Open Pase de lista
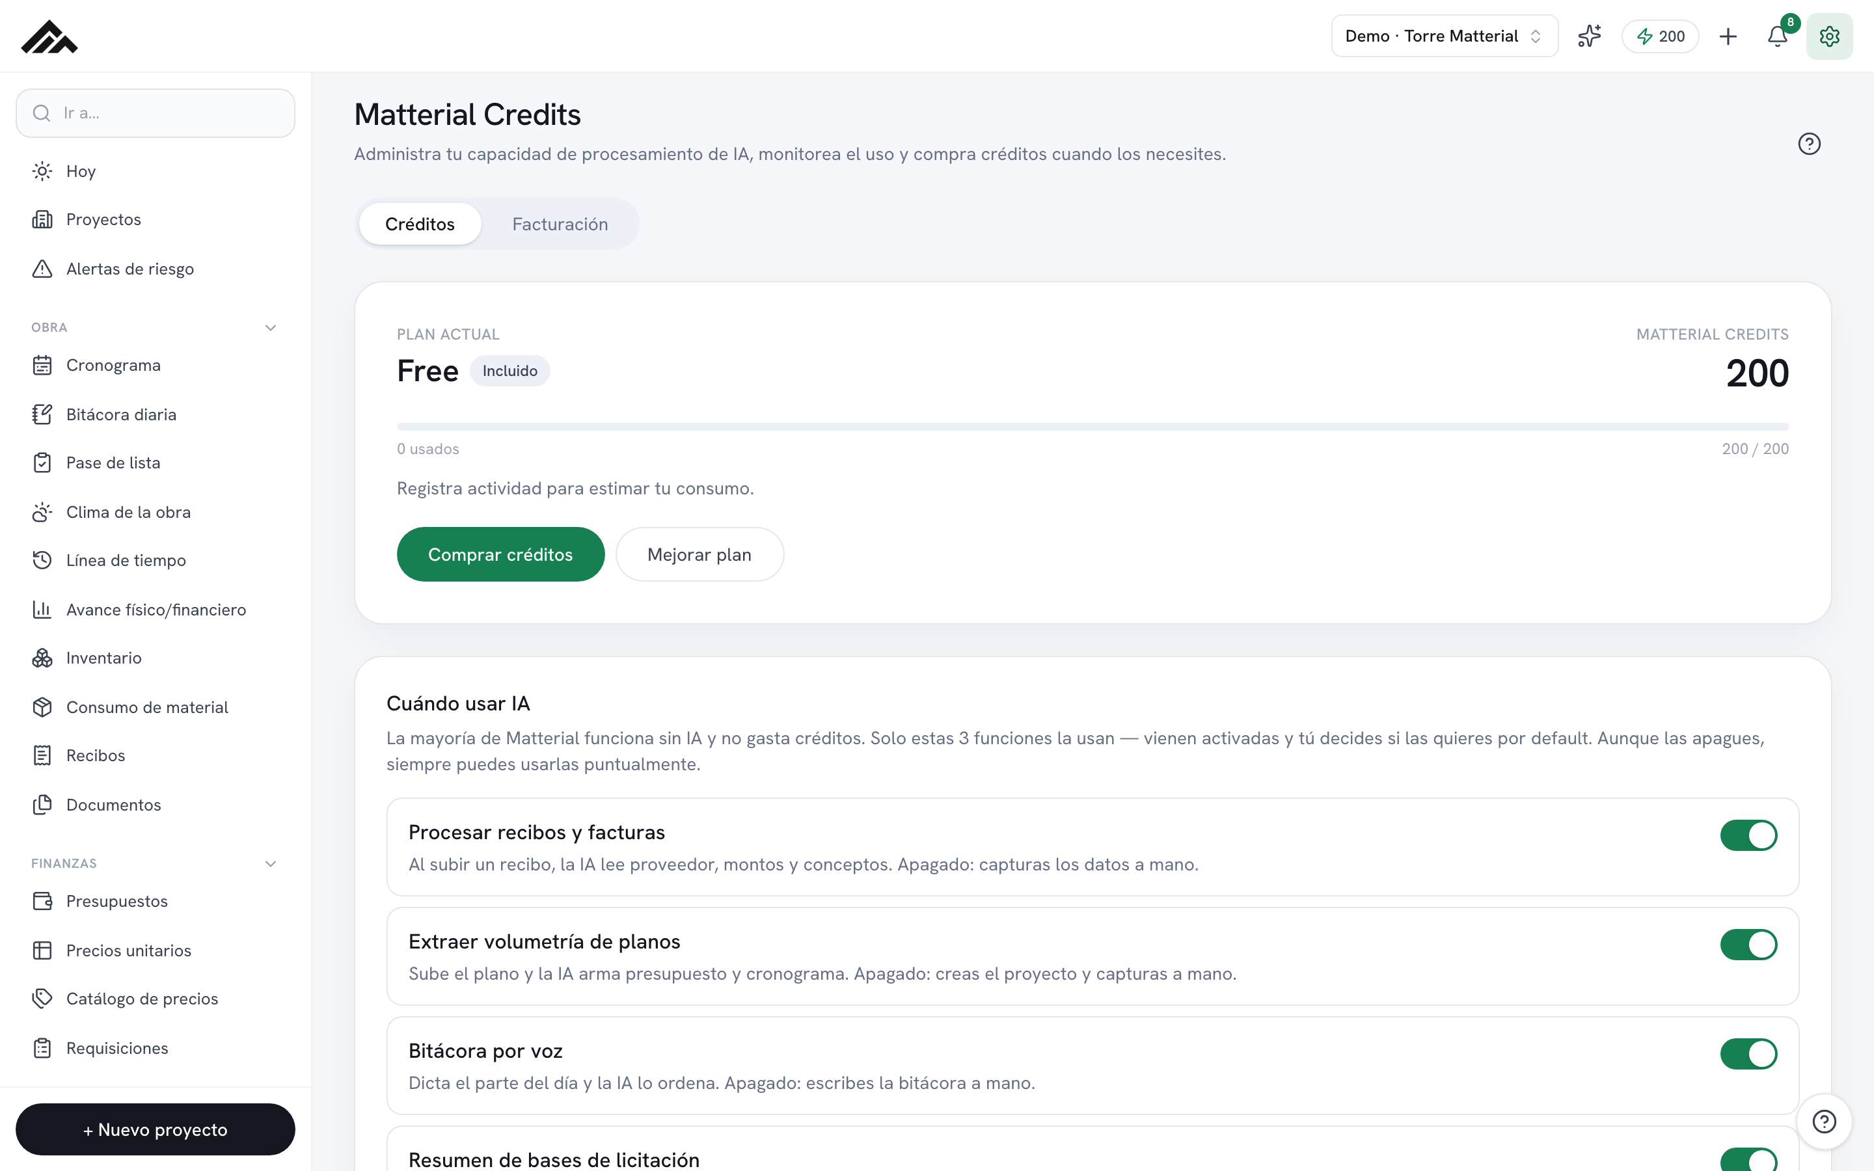 155,463
